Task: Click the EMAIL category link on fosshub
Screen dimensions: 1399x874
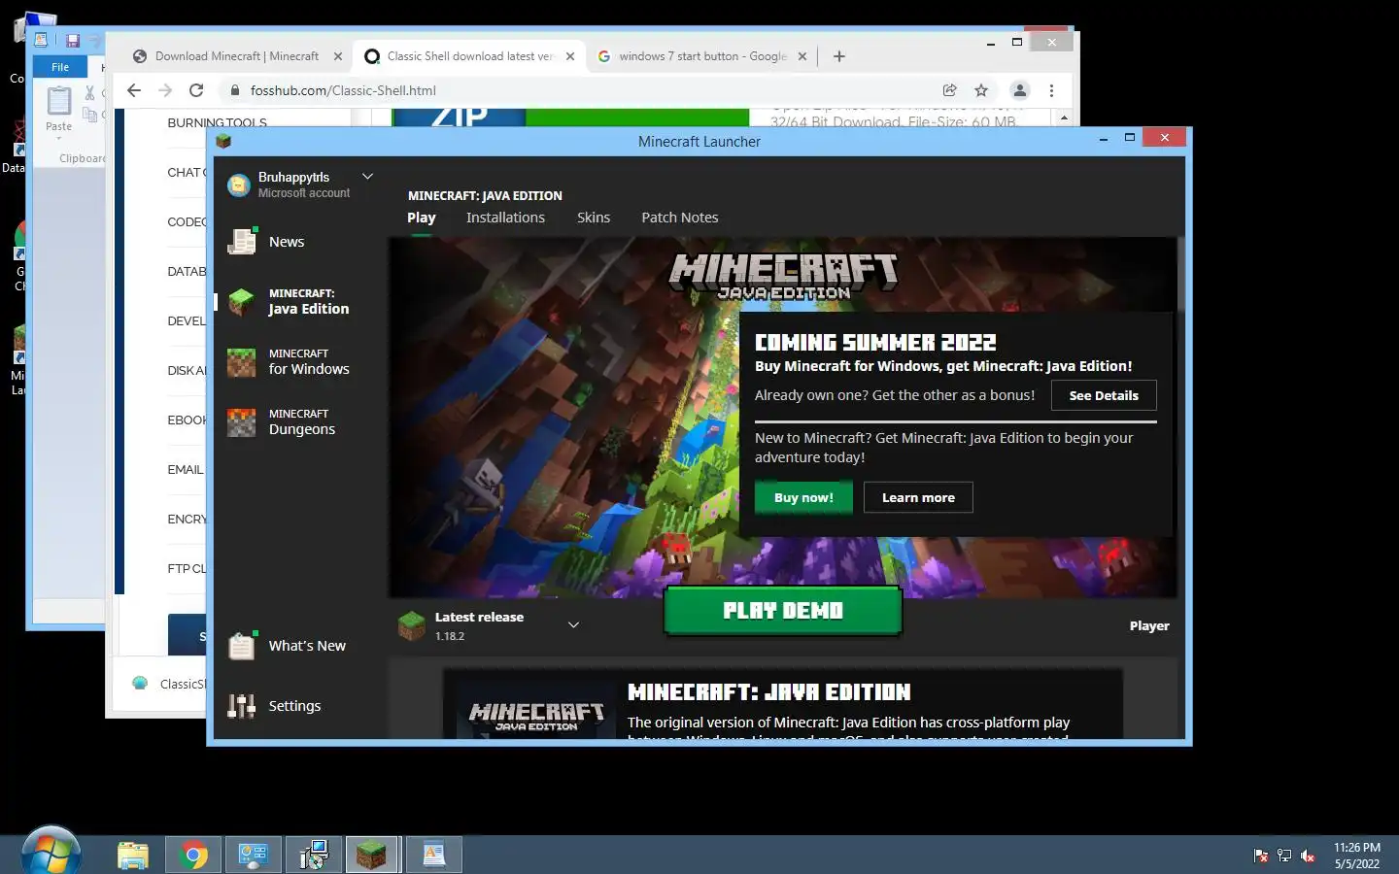Action: [x=186, y=469]
